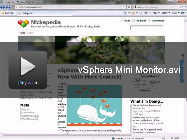Viewport: 187px width, 140px height.
Task: Click the Refresh icon beside address bar
Action: 124,7
